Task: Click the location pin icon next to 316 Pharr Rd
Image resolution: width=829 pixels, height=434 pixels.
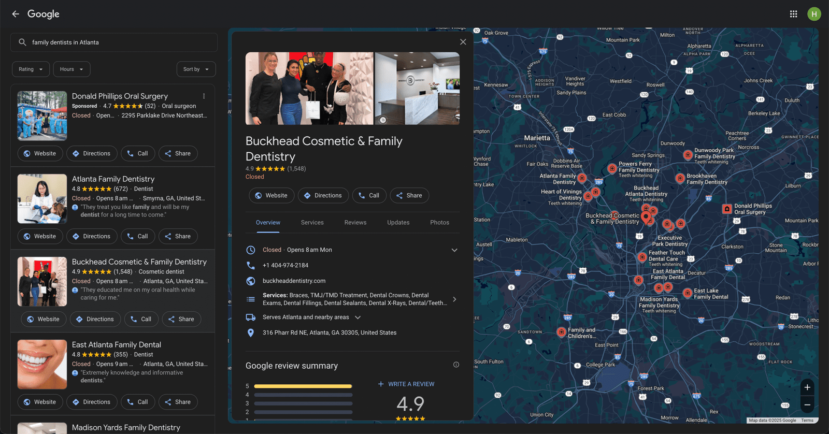Action: point(251,333)
